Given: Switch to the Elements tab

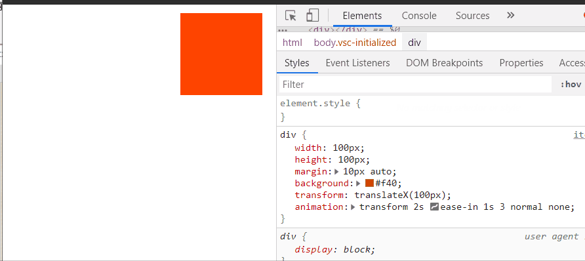Looking at the screenshot, I should (362, 16).
